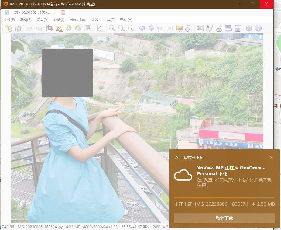Click the cloud icon in the notification
Screen dimensions: 281x230
tap(183, 175)
